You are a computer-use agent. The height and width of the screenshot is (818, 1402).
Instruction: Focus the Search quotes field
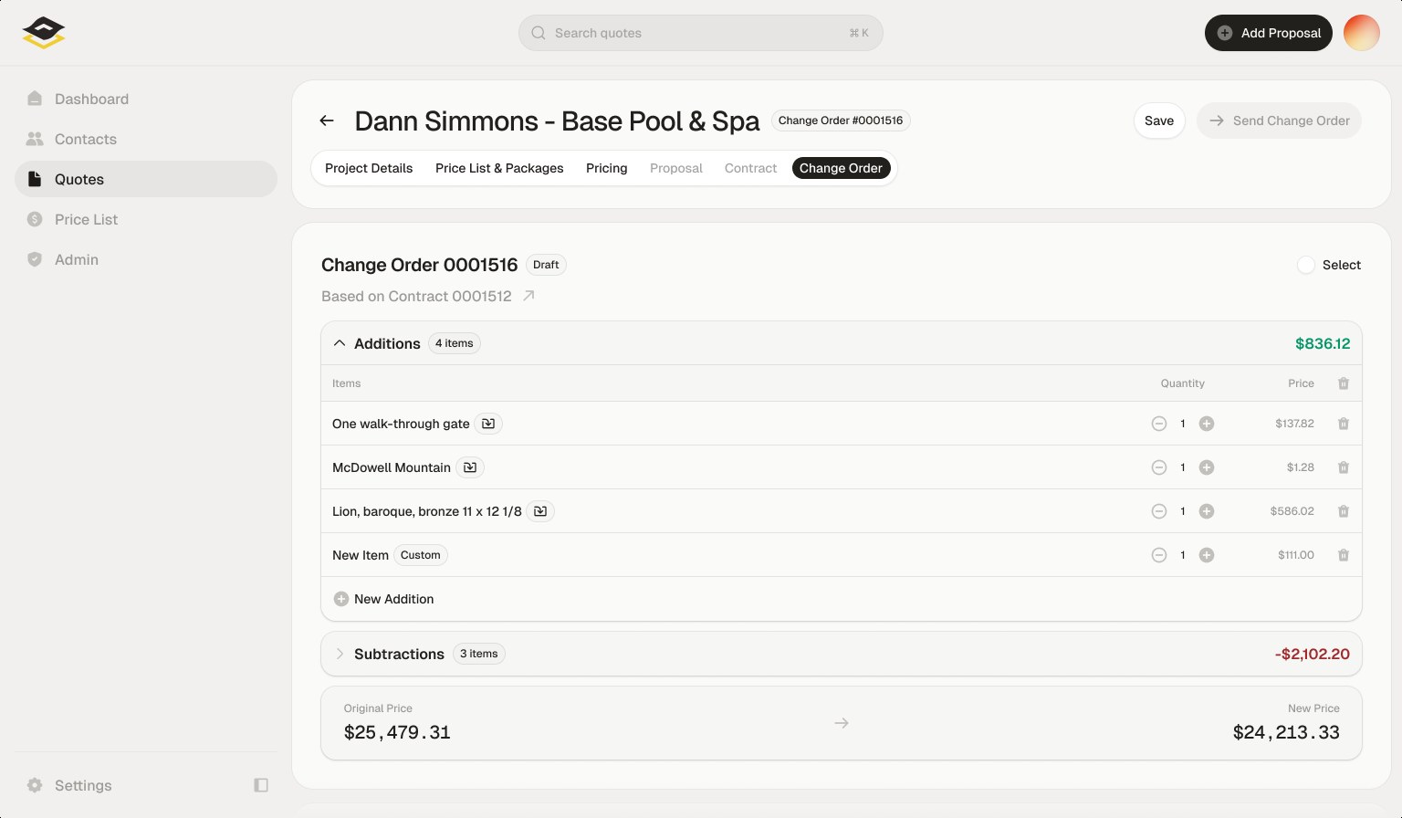point(701,33)
